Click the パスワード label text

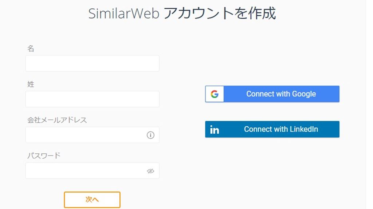(x=44, y=155)
